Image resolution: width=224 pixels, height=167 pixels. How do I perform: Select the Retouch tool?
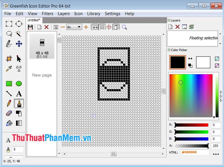[19, 68]
